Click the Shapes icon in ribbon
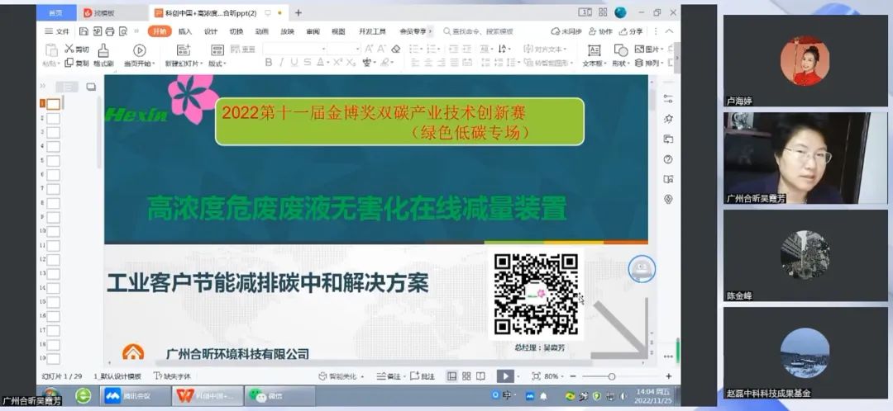 pyautogui.click(x=620, y=50)
